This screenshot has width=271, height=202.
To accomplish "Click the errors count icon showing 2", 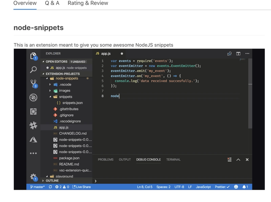I will (x=58, y=187).
